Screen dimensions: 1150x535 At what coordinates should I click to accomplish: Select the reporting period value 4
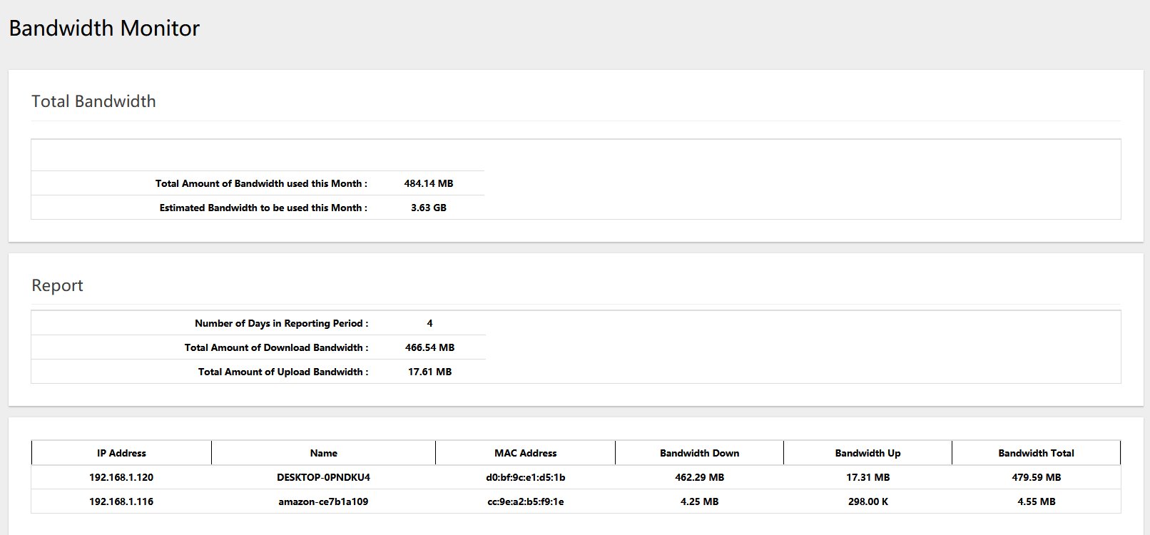[429, 323]
